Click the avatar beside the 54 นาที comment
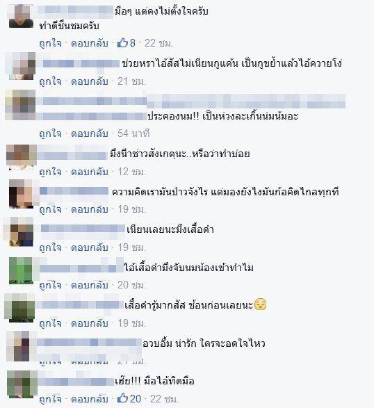374x408 pixels. 20,105
